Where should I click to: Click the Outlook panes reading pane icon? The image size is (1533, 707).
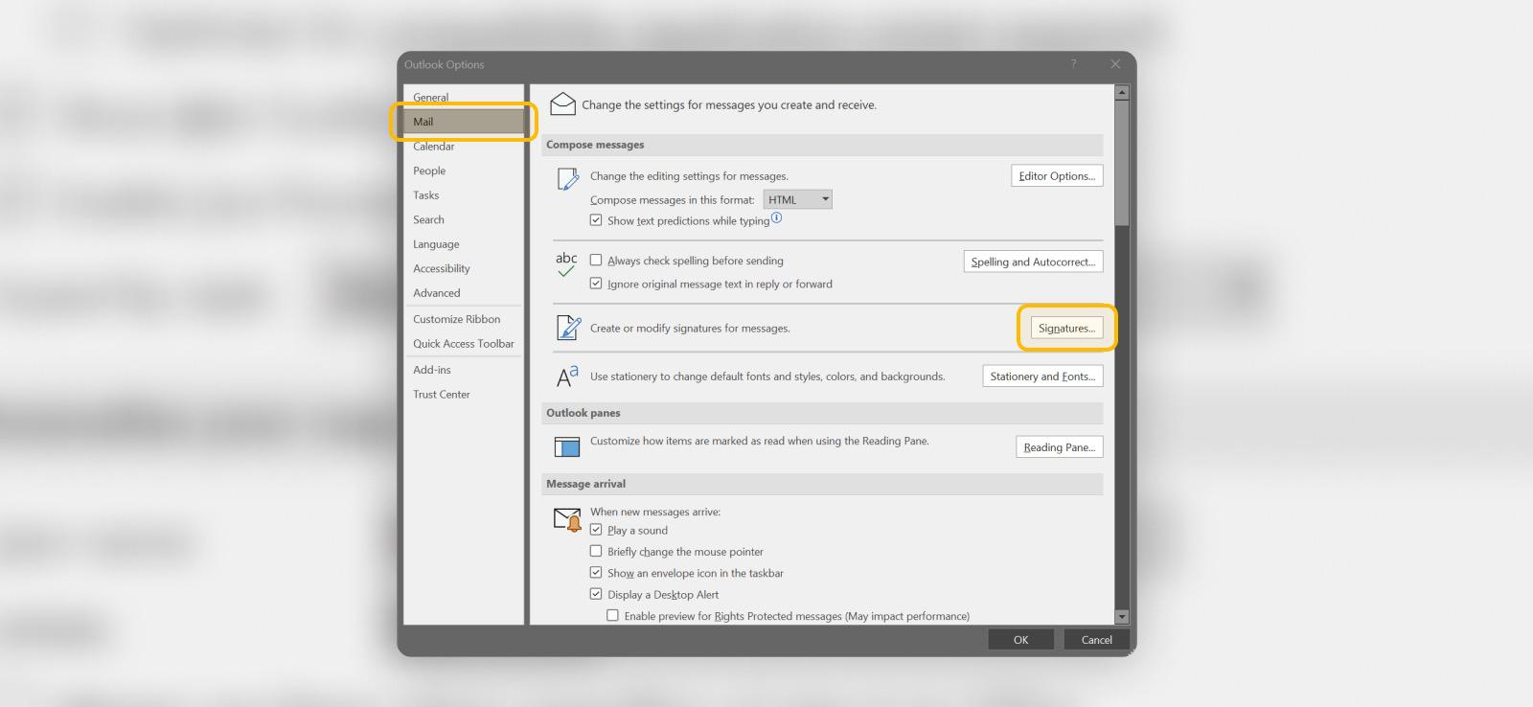(567, 446)
